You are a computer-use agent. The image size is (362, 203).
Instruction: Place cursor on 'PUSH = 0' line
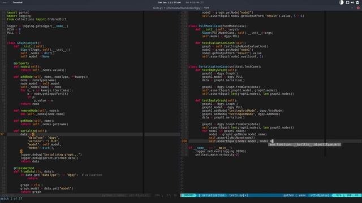pyautogui.click(x=14, y=29)
